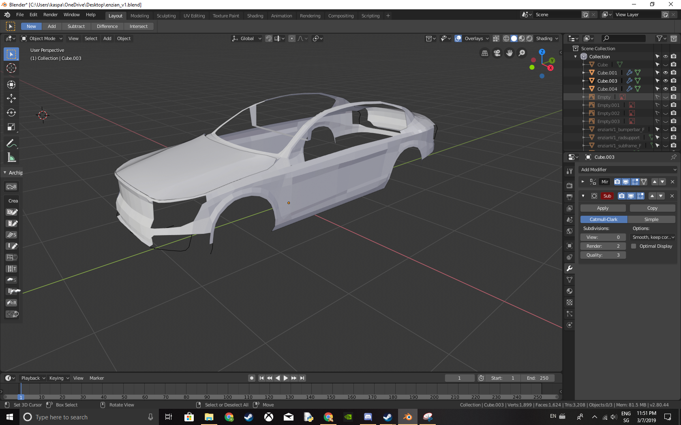The height and width of the screenshot is (425, 681).
Task: Hide the Collection with its eye icon
Action: tap(665, 57)
